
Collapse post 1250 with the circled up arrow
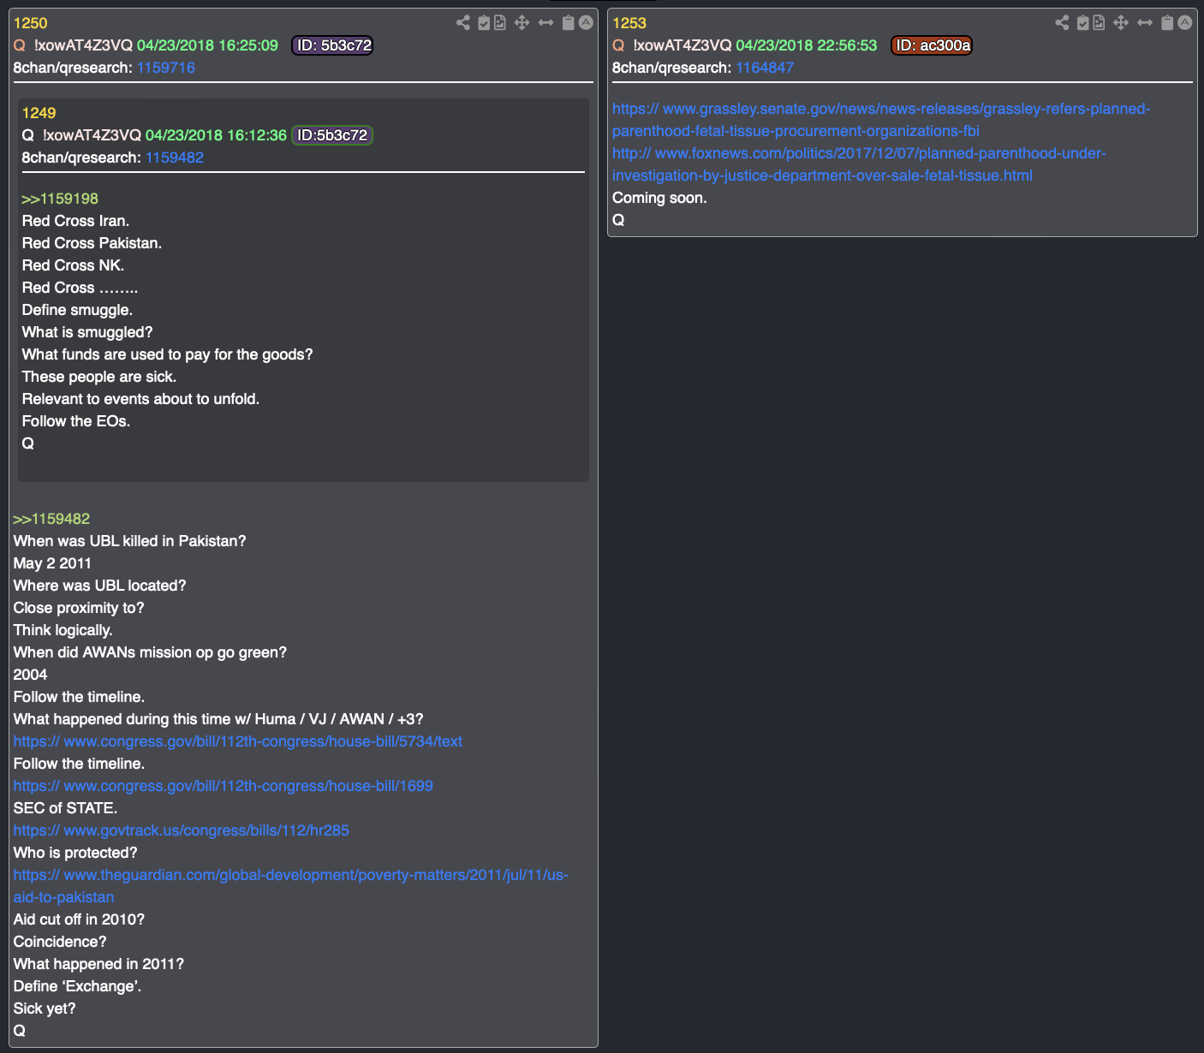tap(586, 23)
